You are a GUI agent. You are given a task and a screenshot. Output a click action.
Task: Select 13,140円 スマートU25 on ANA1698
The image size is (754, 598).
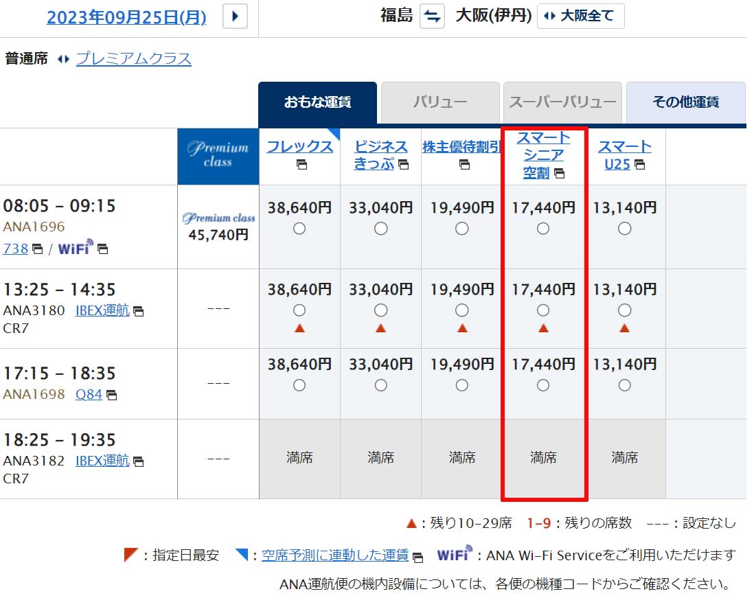(624, 385)
